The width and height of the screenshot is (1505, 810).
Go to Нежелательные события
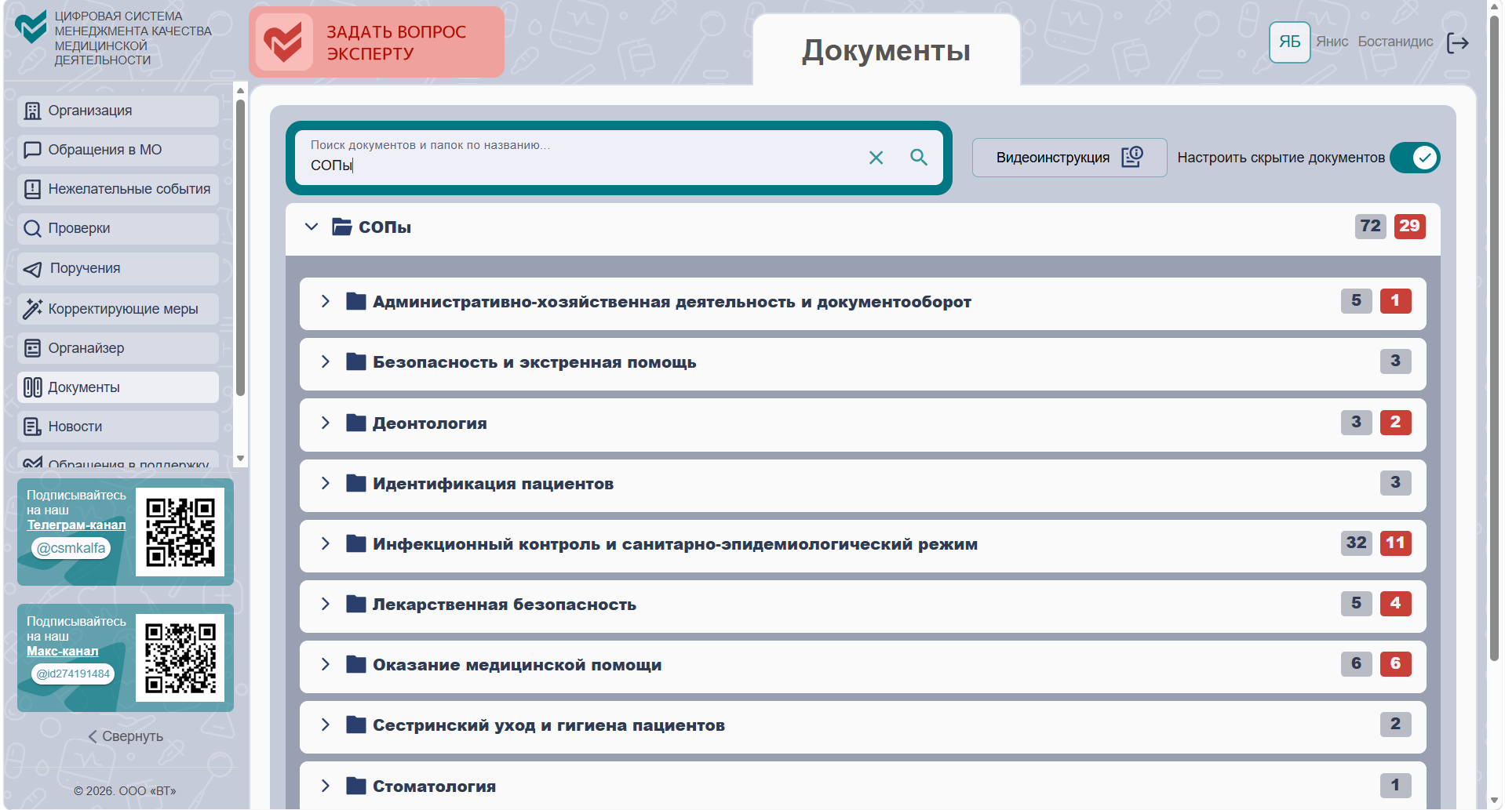click(118, 190)
